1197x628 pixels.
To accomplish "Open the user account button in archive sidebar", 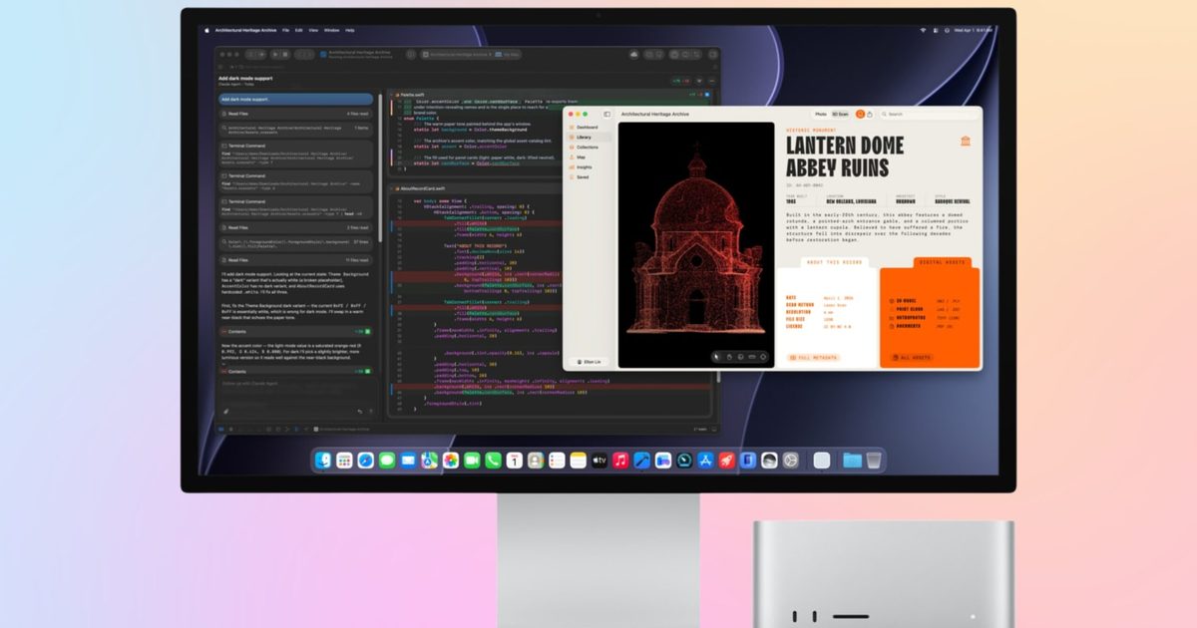I will tap(589, 362).
